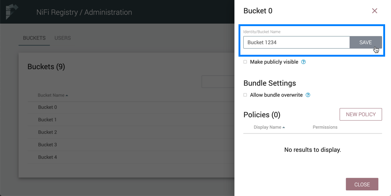Select the Buckets tab
This screenshot has width=391, height=196.
[34, 38]
